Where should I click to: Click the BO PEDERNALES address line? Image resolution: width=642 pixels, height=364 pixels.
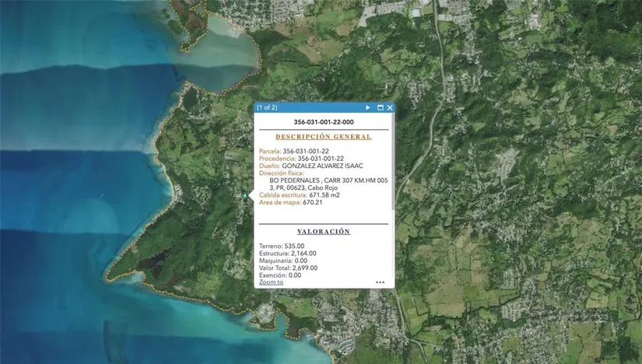328,180
